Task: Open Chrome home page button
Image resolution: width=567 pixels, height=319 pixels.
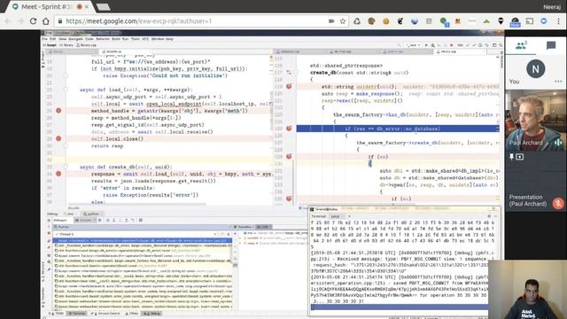Action: click(45, 21)
